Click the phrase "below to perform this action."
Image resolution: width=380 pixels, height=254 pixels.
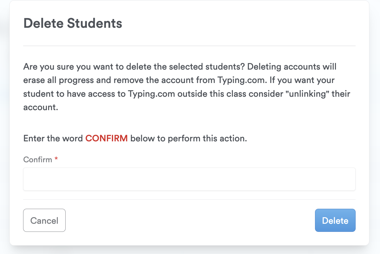coord(188,138)
